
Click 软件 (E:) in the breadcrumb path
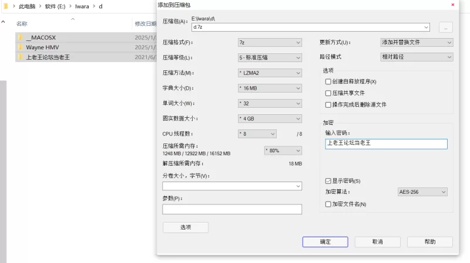point(55,6)
